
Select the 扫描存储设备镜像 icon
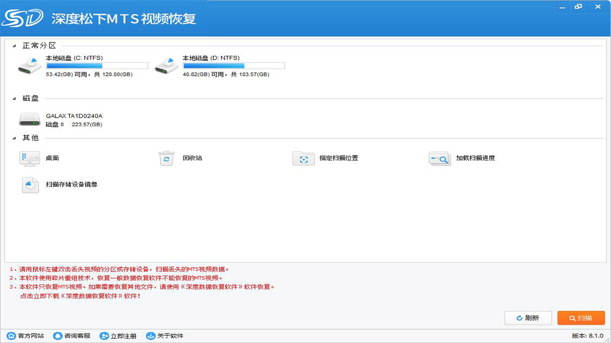(30, 185)
